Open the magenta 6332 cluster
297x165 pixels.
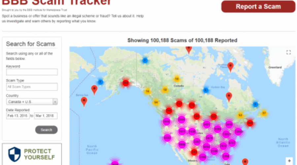pos(167,138)
